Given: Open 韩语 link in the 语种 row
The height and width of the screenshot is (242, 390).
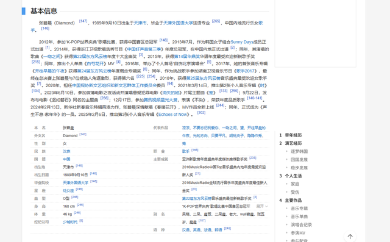Looking at the screenshot, I should pyautogui.click(x=218, y=230).
